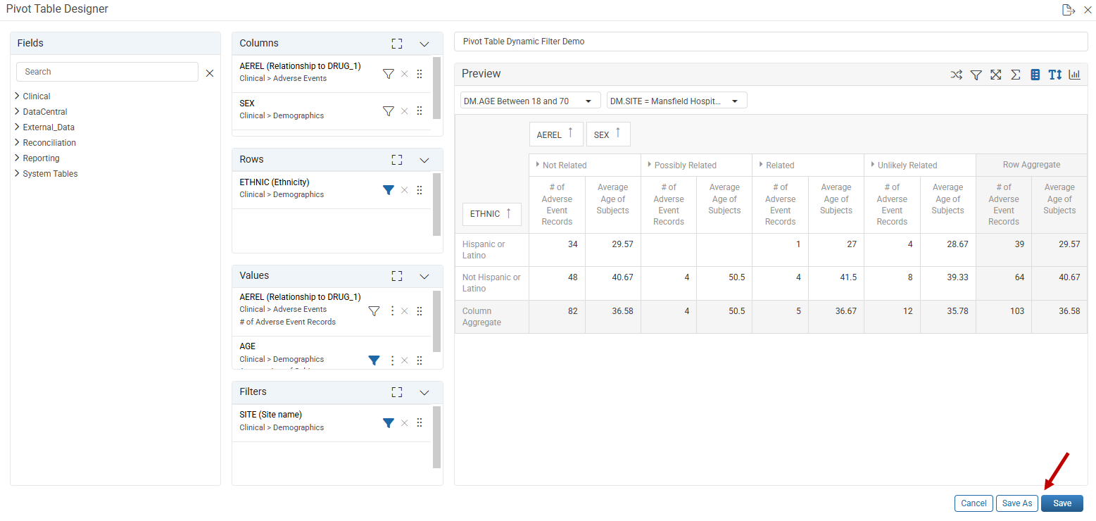Remove SEX field from Columns
Viewport: 1096px width, 521px height.
coord(404,111)
